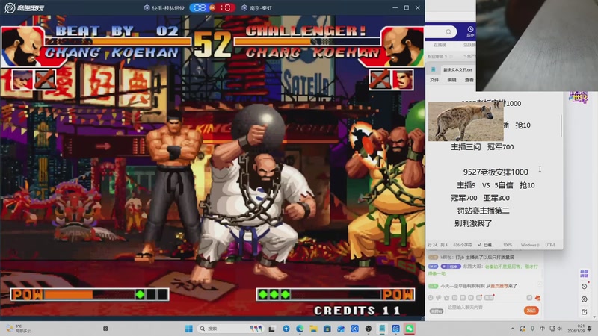Open the Notepad taskbar icon
This screenshot has height=336, width=598.
(382, 329)
